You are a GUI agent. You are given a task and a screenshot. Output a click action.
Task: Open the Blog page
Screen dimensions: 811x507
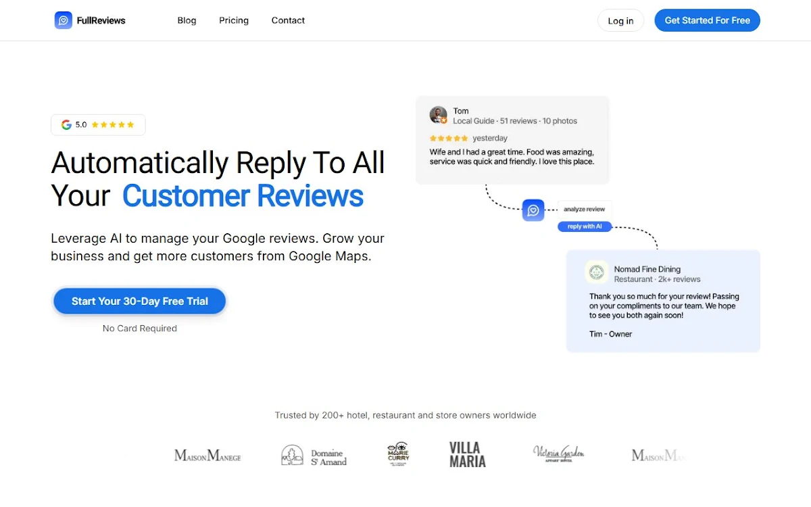187,20
